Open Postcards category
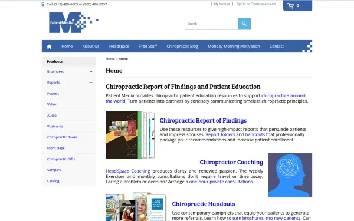The image size is (354, 221). [x=55, y=126]
